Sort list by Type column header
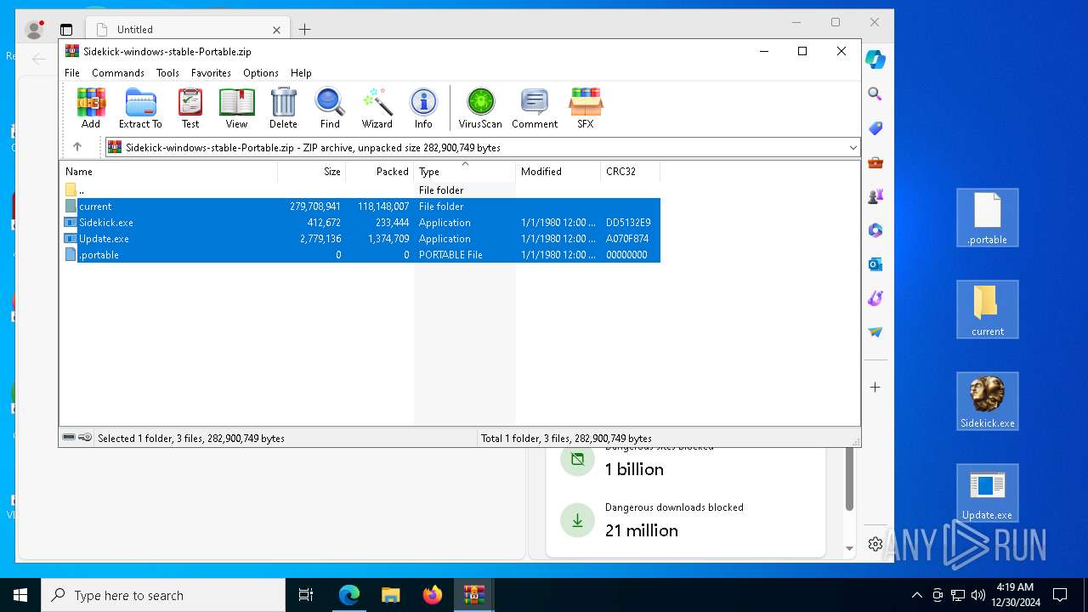This screenshot has width=1088, height=612. click(x=465, y=172)
